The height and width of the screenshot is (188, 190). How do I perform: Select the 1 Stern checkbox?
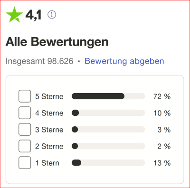(25, 163)
